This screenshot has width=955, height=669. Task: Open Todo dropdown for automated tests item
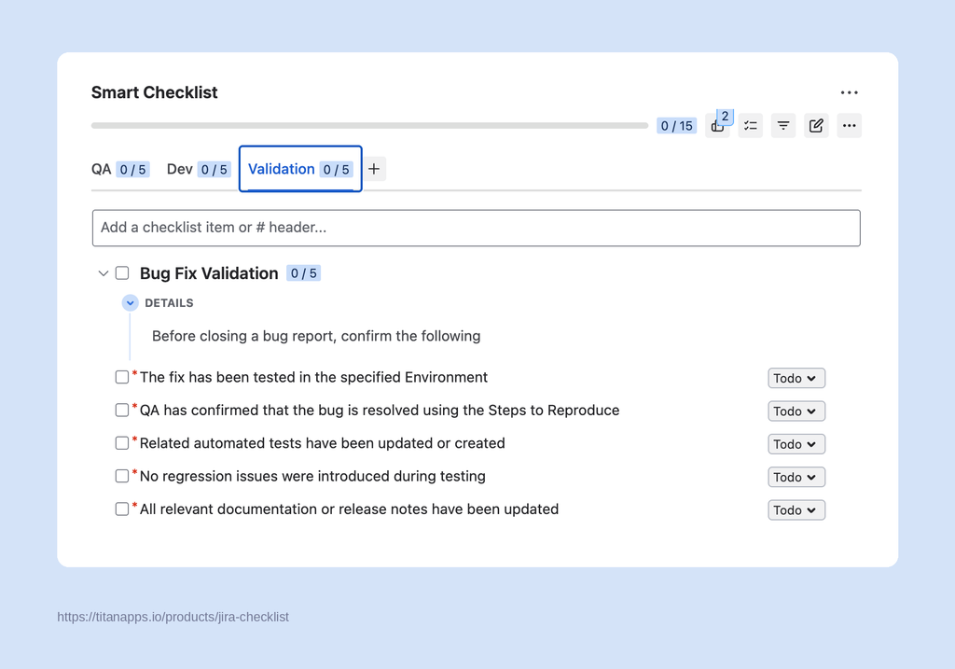click(x=796, y=444)
